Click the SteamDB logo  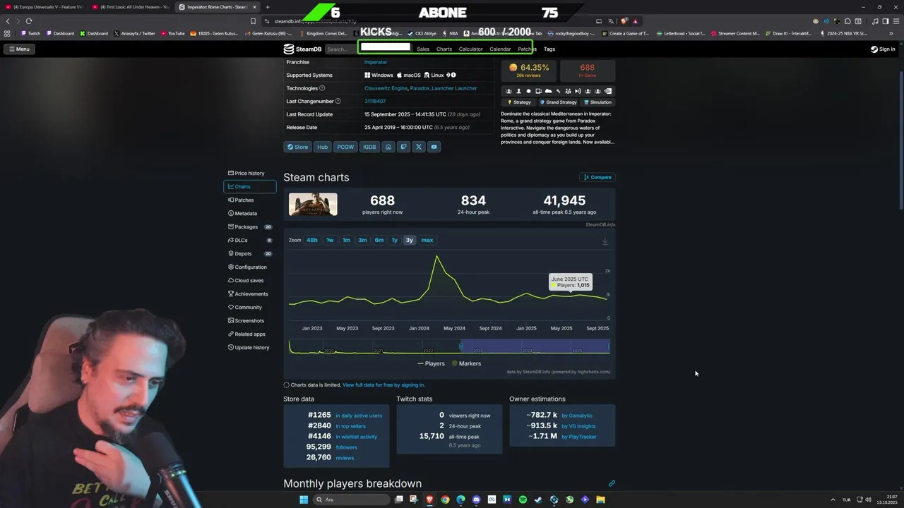302,49
